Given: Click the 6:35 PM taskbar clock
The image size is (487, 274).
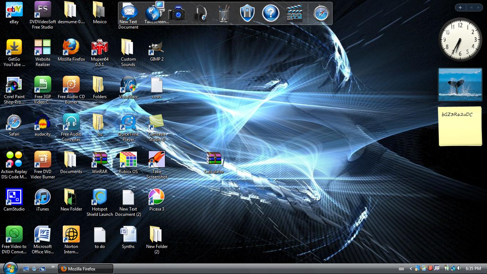Looking at the screenshot, I should point(473,269).
